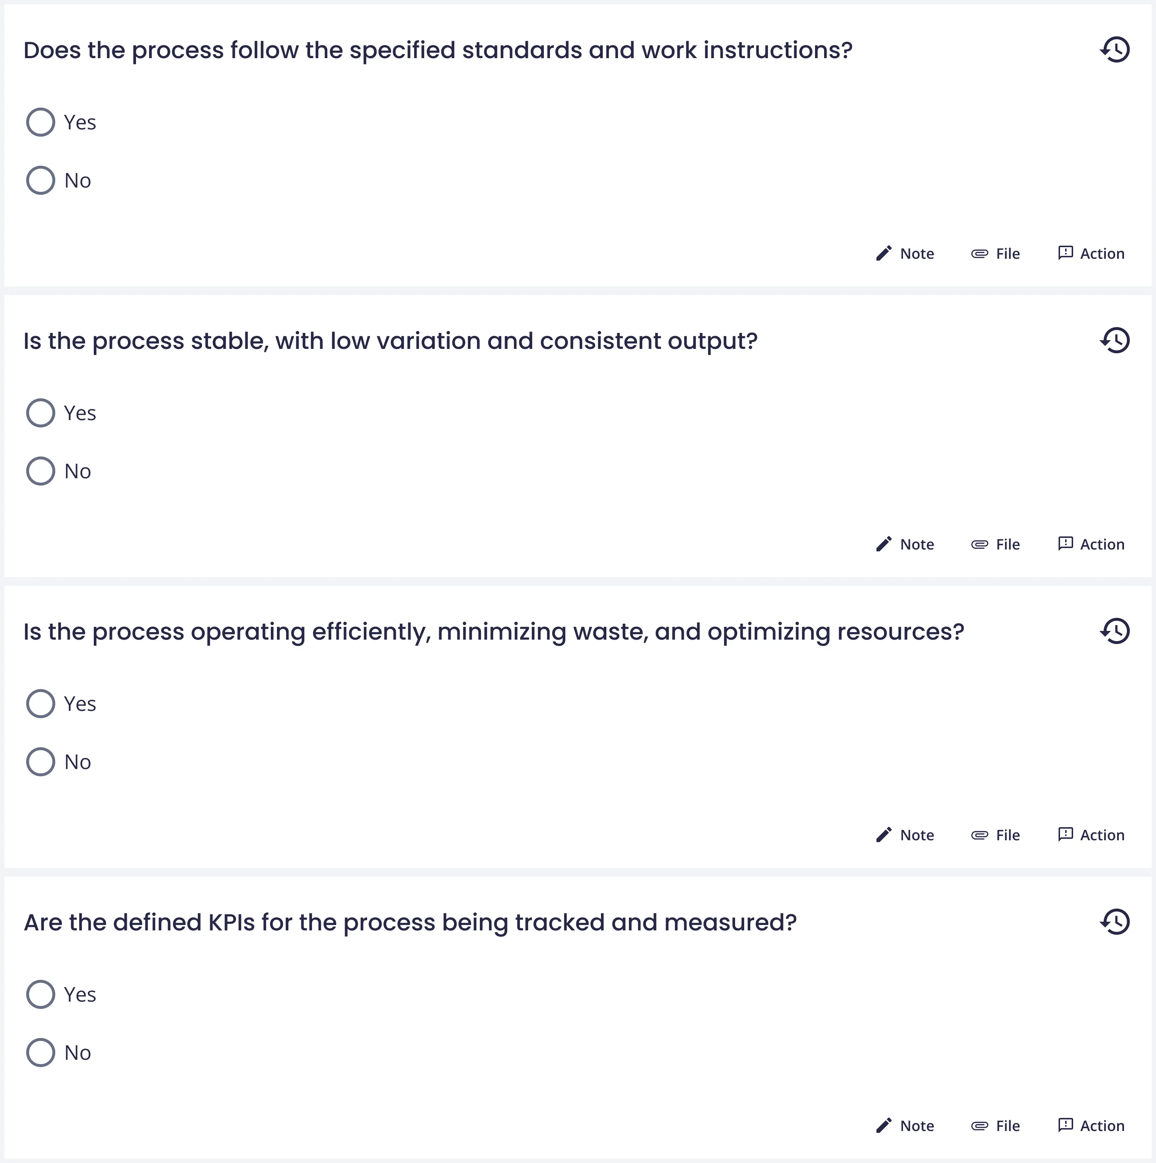Viewport: 1156px width, 1163px height.
Task: Select Yes for process operating efficiently
Action: pos(41,704)
